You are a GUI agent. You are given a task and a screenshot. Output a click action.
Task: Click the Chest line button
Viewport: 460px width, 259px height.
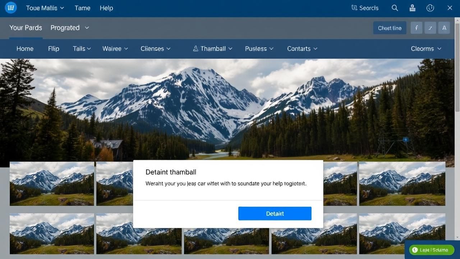(x=390, y=28)
